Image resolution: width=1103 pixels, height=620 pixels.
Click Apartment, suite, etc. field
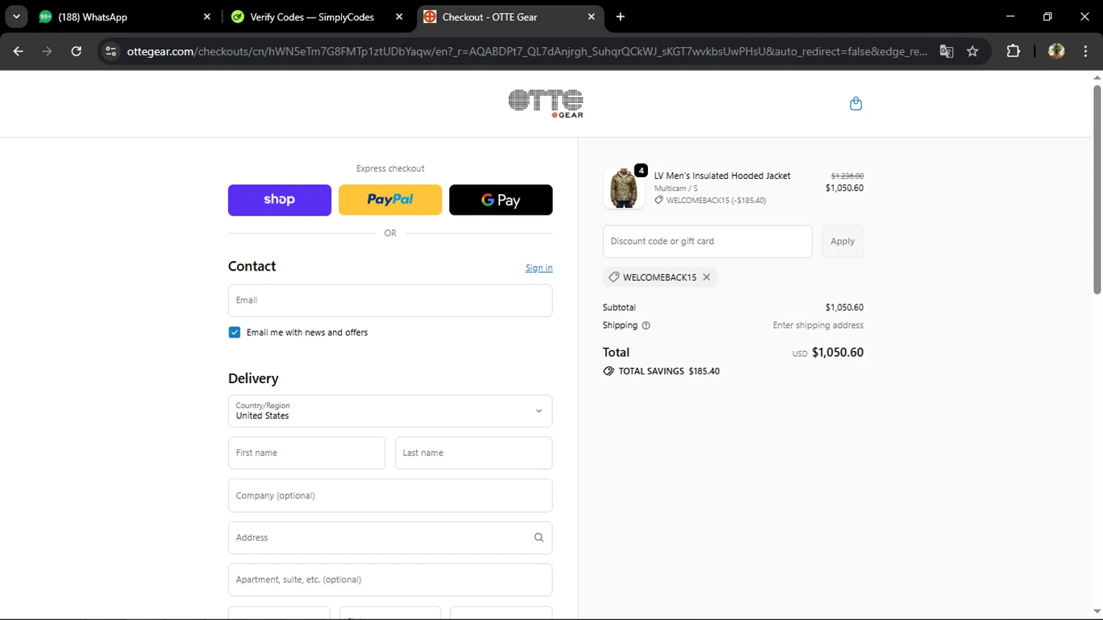(x=390, y=580)
